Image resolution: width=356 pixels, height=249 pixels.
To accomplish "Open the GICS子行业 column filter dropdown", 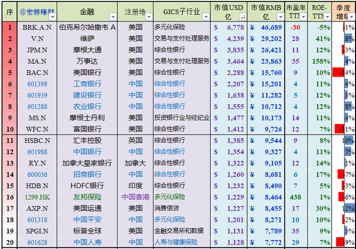I will [206, 17].
